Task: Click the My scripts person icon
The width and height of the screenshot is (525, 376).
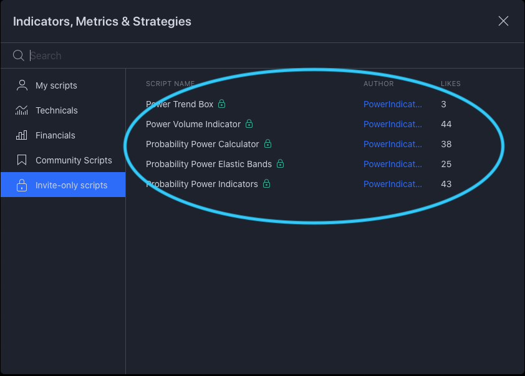Action: (x=22, y=85)
